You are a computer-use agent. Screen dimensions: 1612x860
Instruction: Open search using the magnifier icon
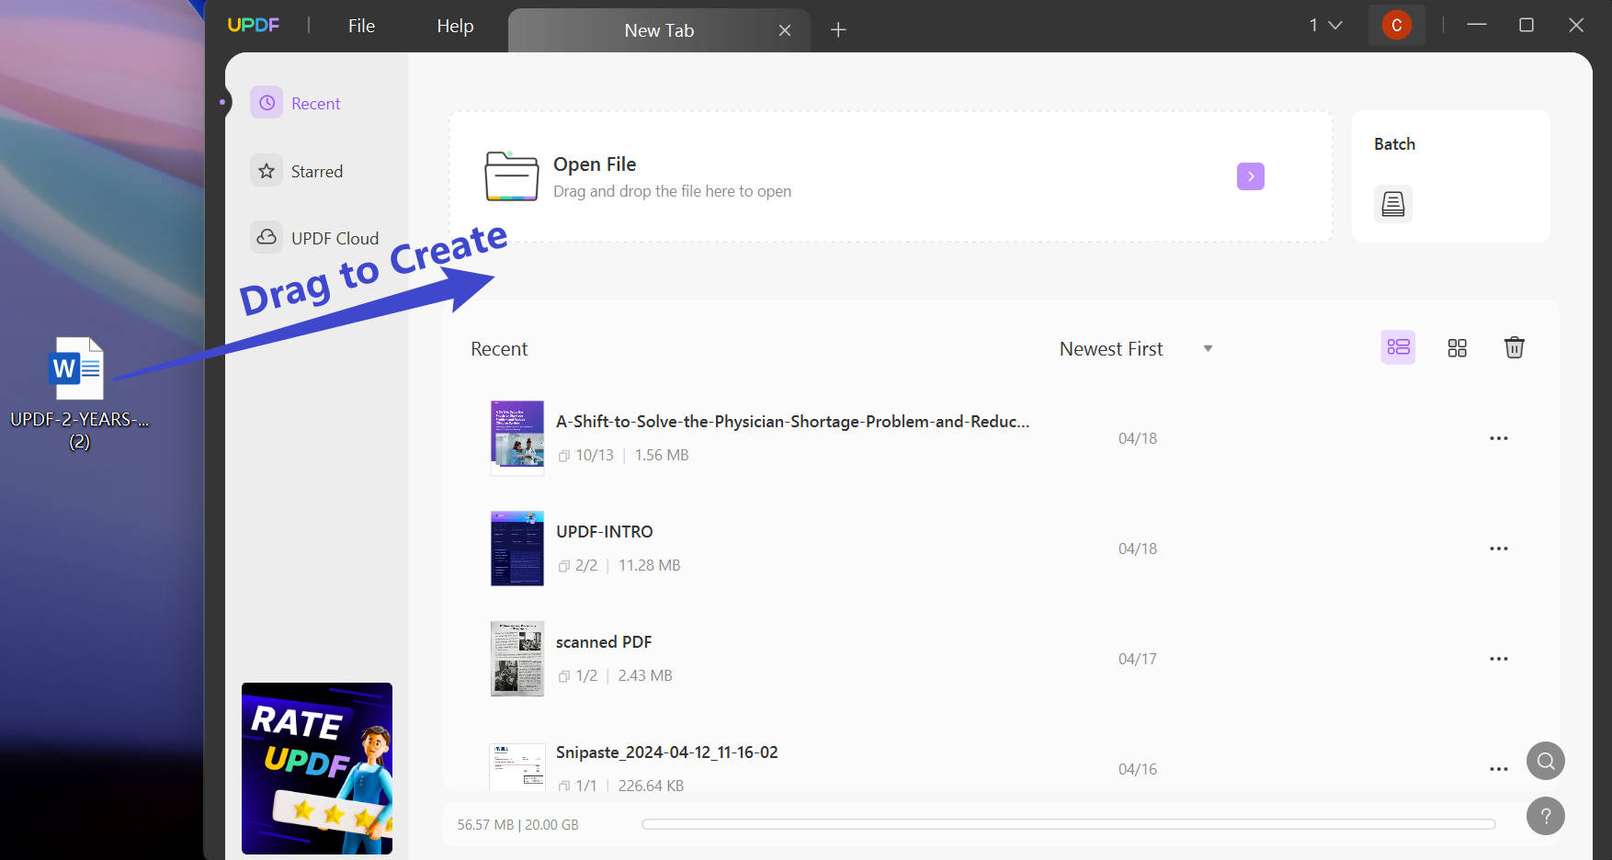point(1545,761)
